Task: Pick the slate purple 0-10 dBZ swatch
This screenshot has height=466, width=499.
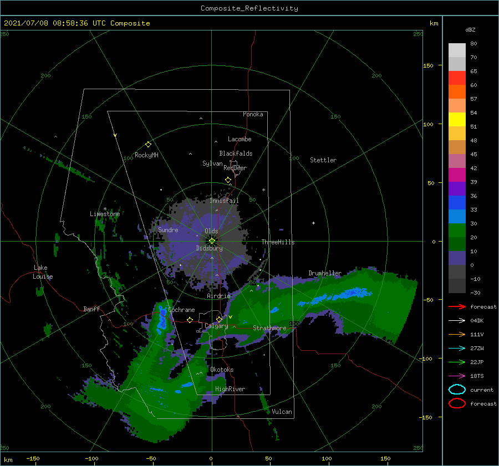Action: click(x=457, y=258)
